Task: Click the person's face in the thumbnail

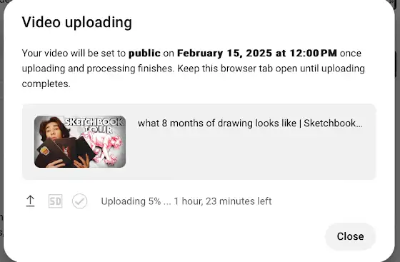Action: 52,130
